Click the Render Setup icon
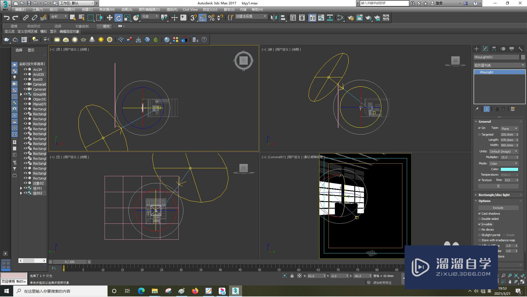The height and width of the screenshot is (297, 527). click(x=350, y=18)
